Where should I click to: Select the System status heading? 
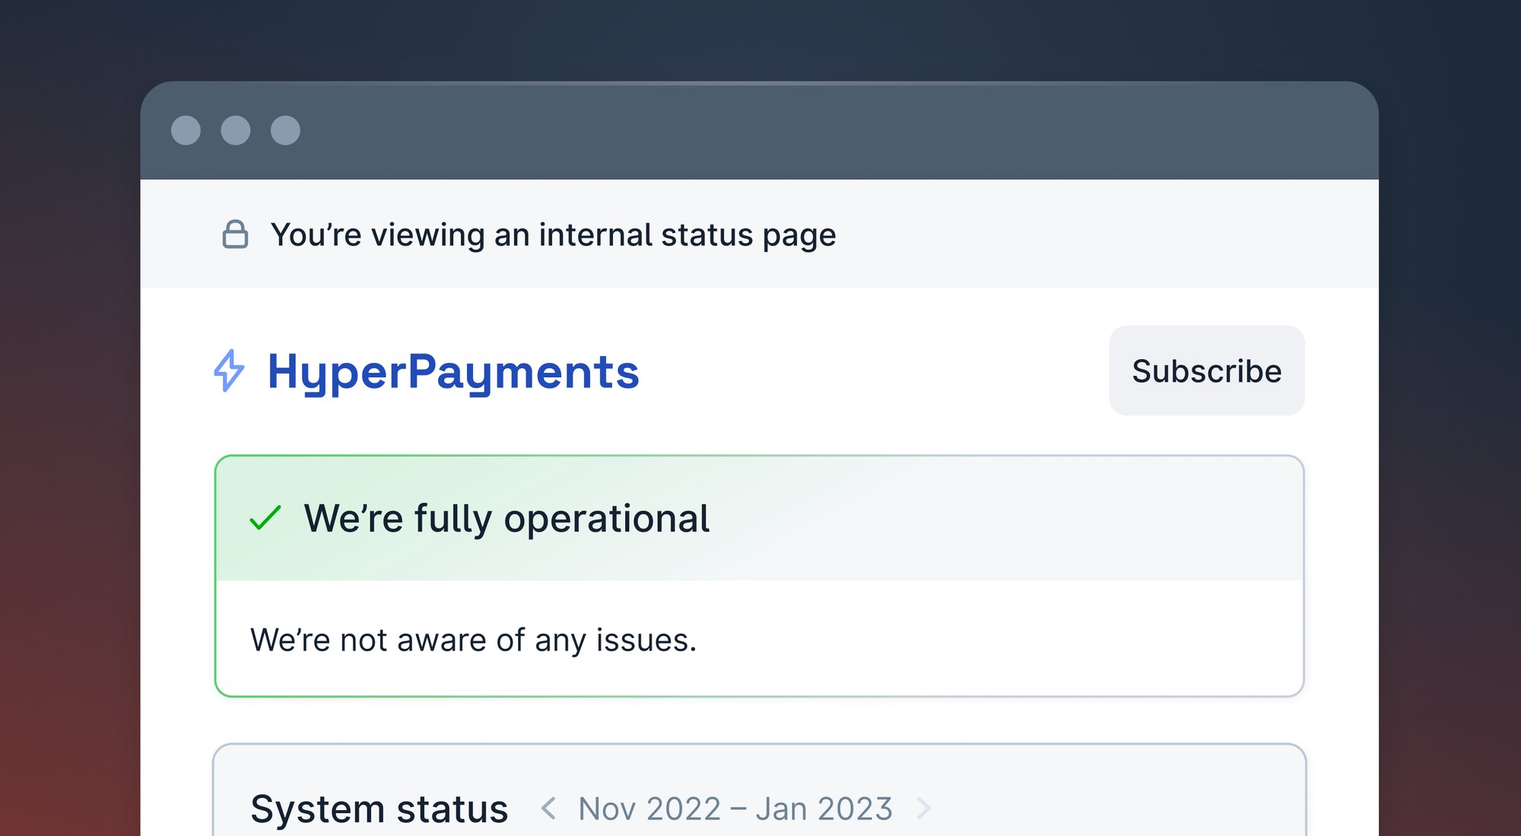[x=379, y=809]
